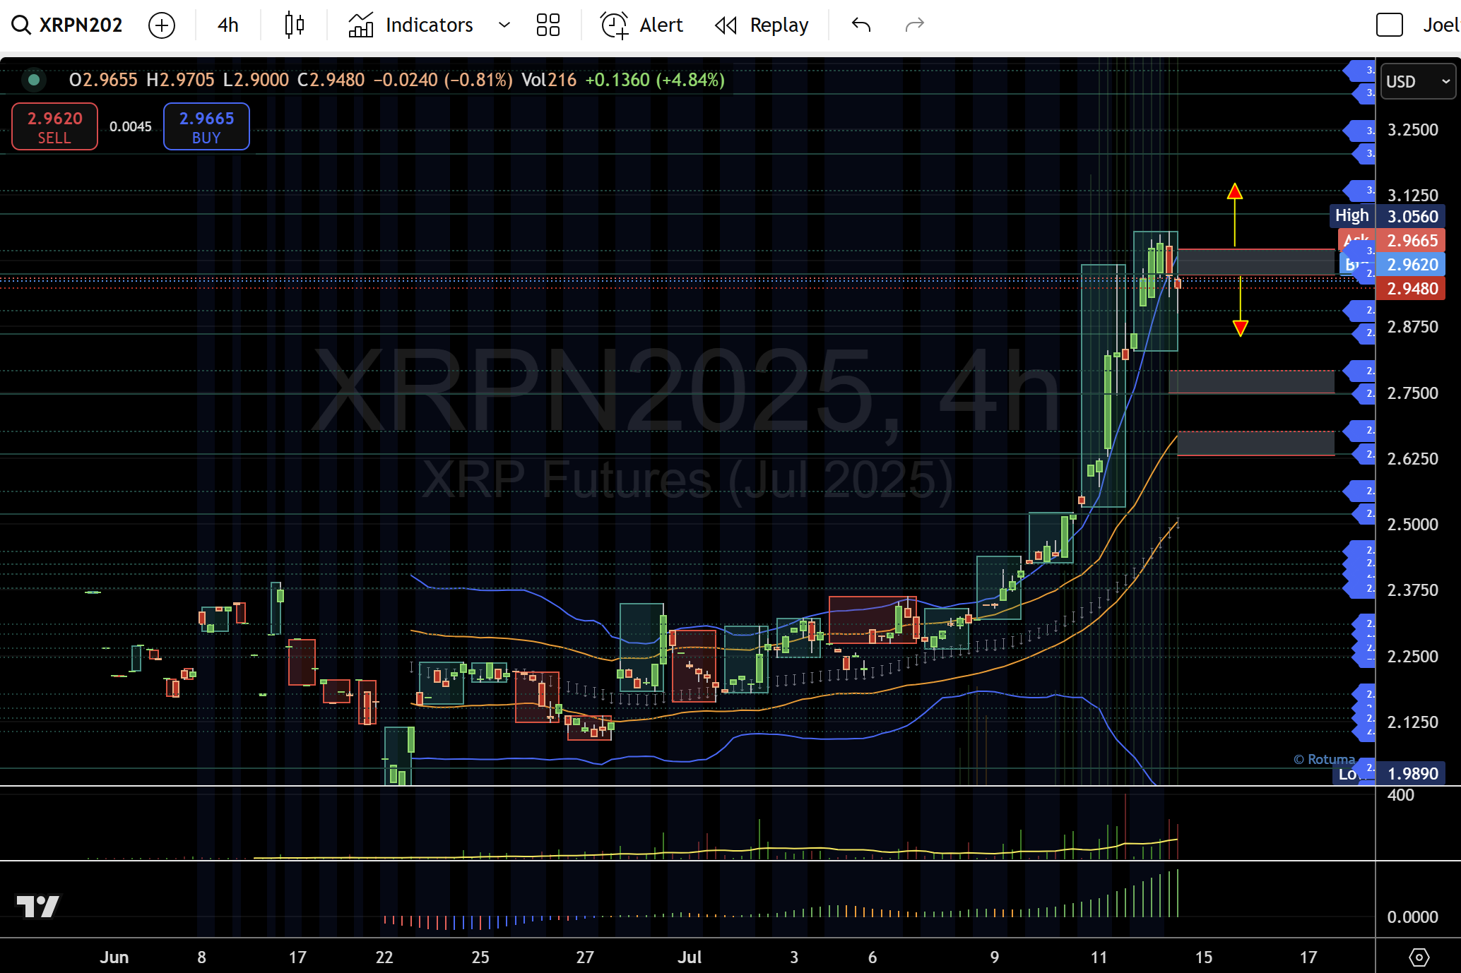Click the compare symbol plus icon
Image resolution: width=1461 pixels, height=973 pixels.
click(x=161, y=25)
